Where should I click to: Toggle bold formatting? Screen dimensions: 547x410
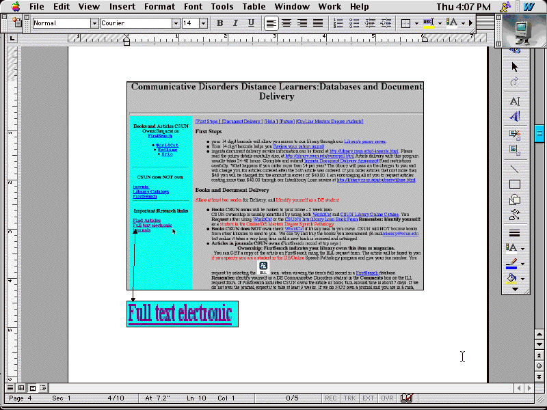point(220,23)
